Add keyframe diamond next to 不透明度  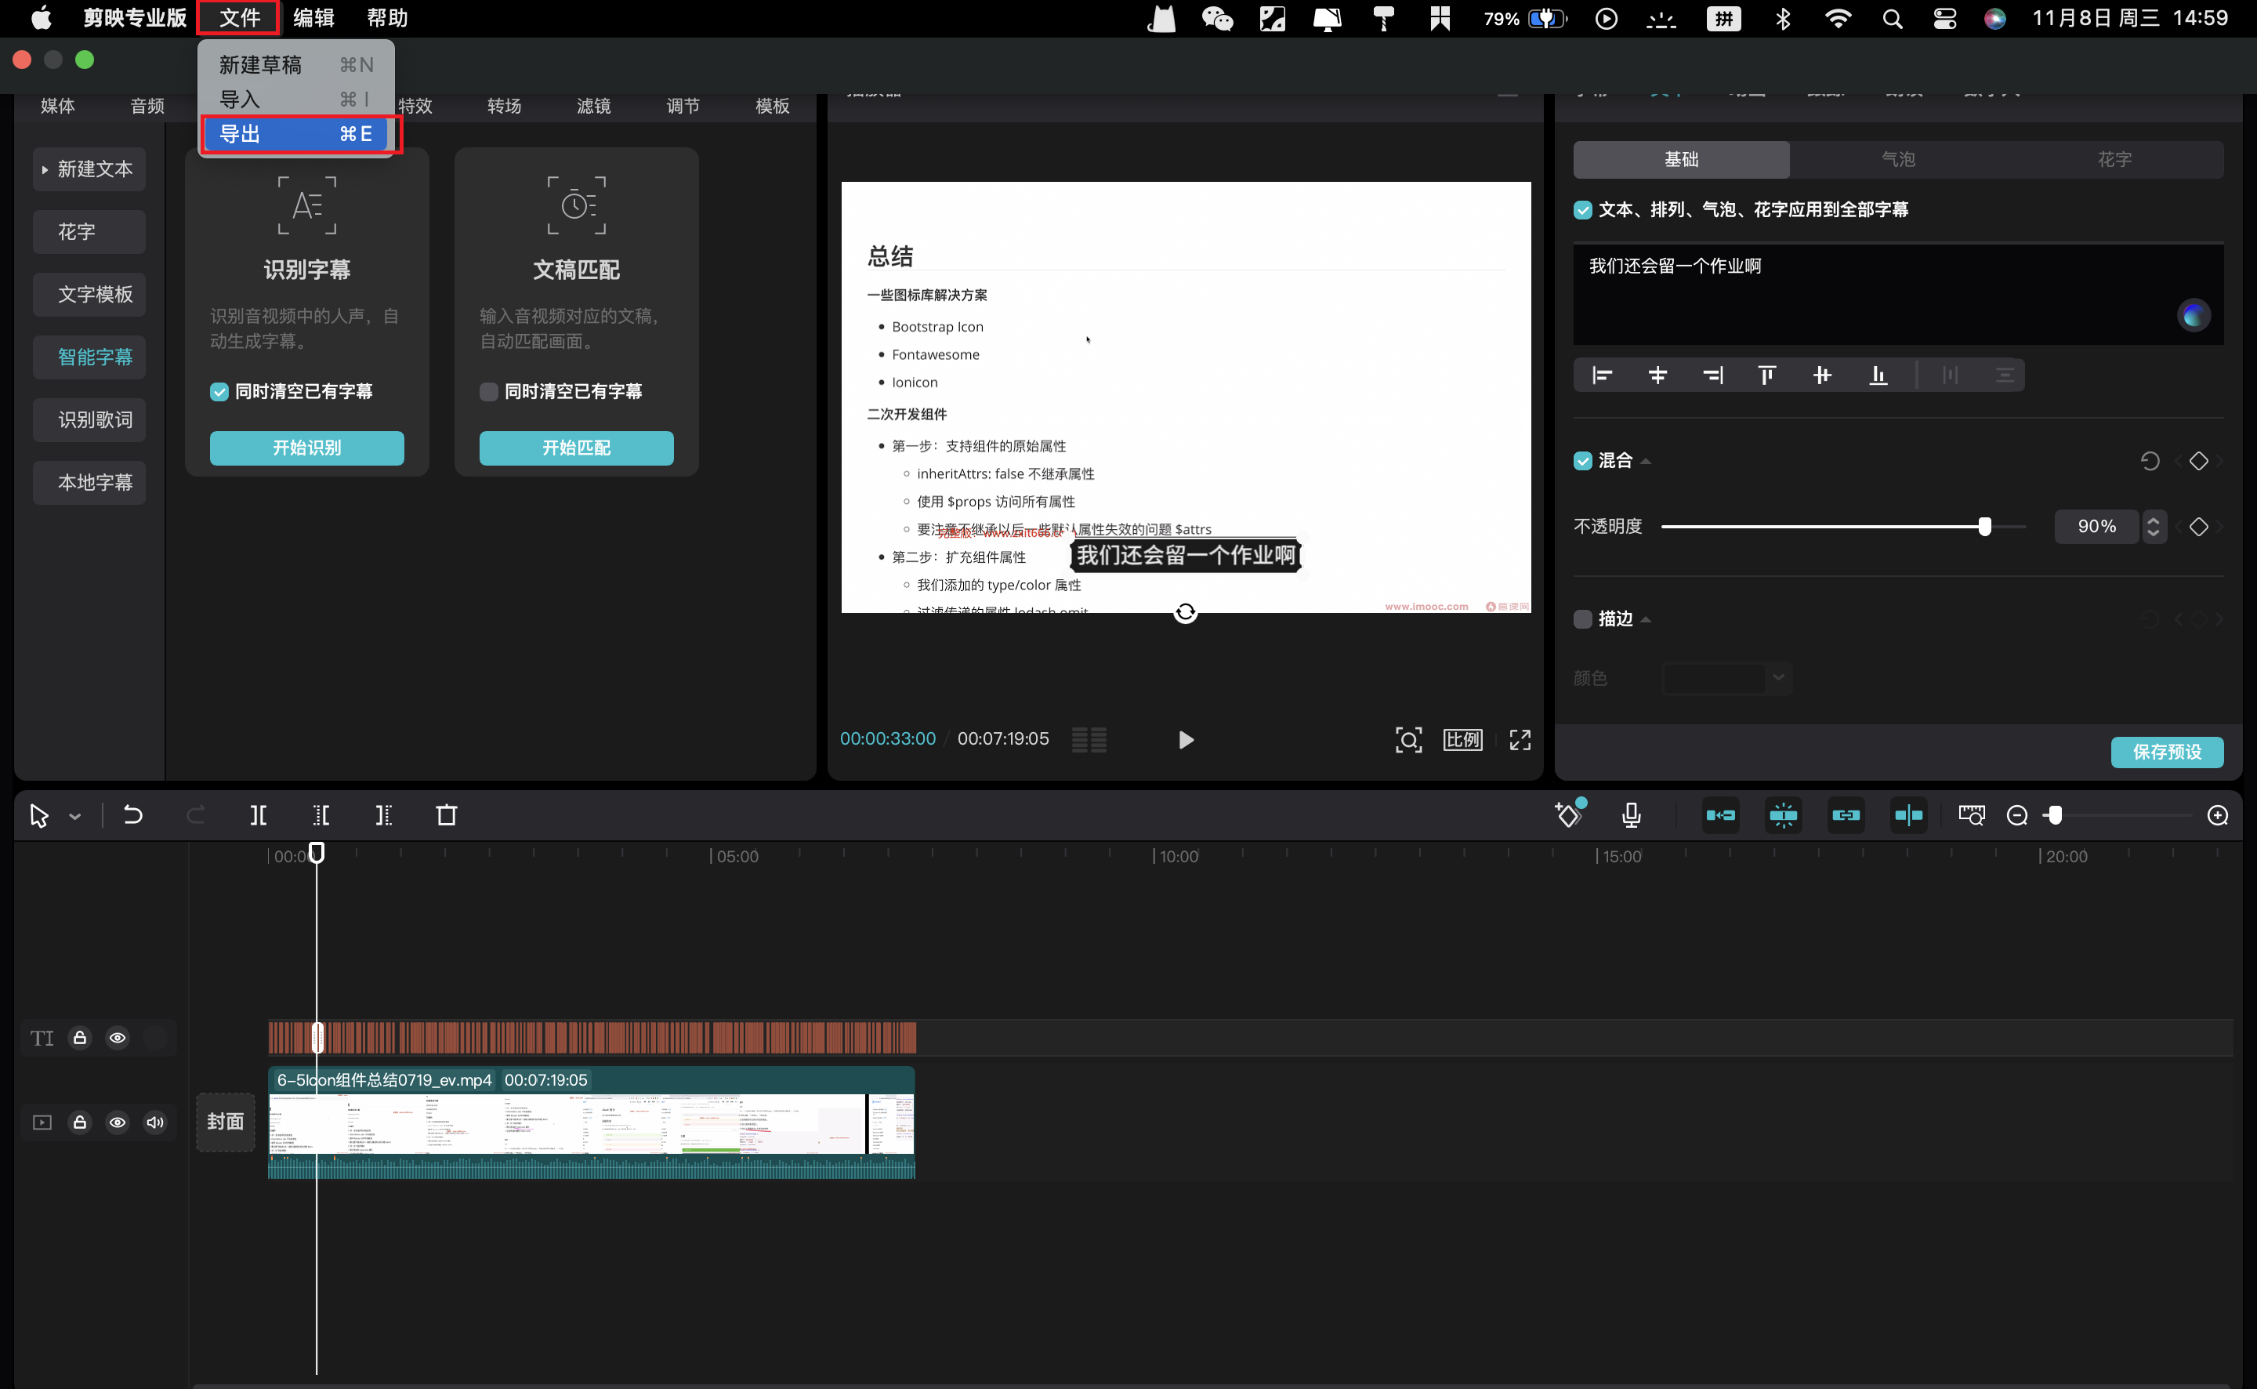[2198, 527]
